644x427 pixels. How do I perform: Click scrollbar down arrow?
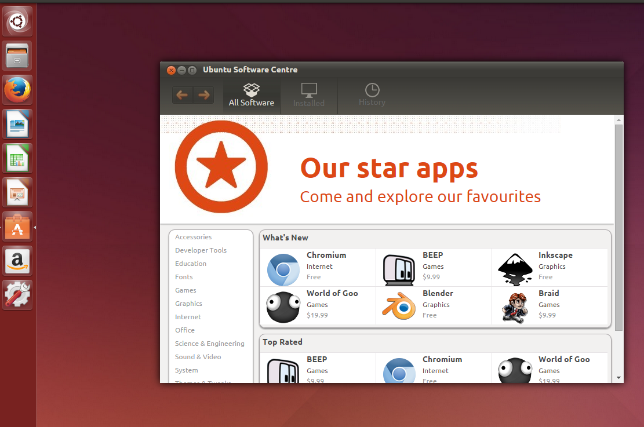tap(618, 378)
